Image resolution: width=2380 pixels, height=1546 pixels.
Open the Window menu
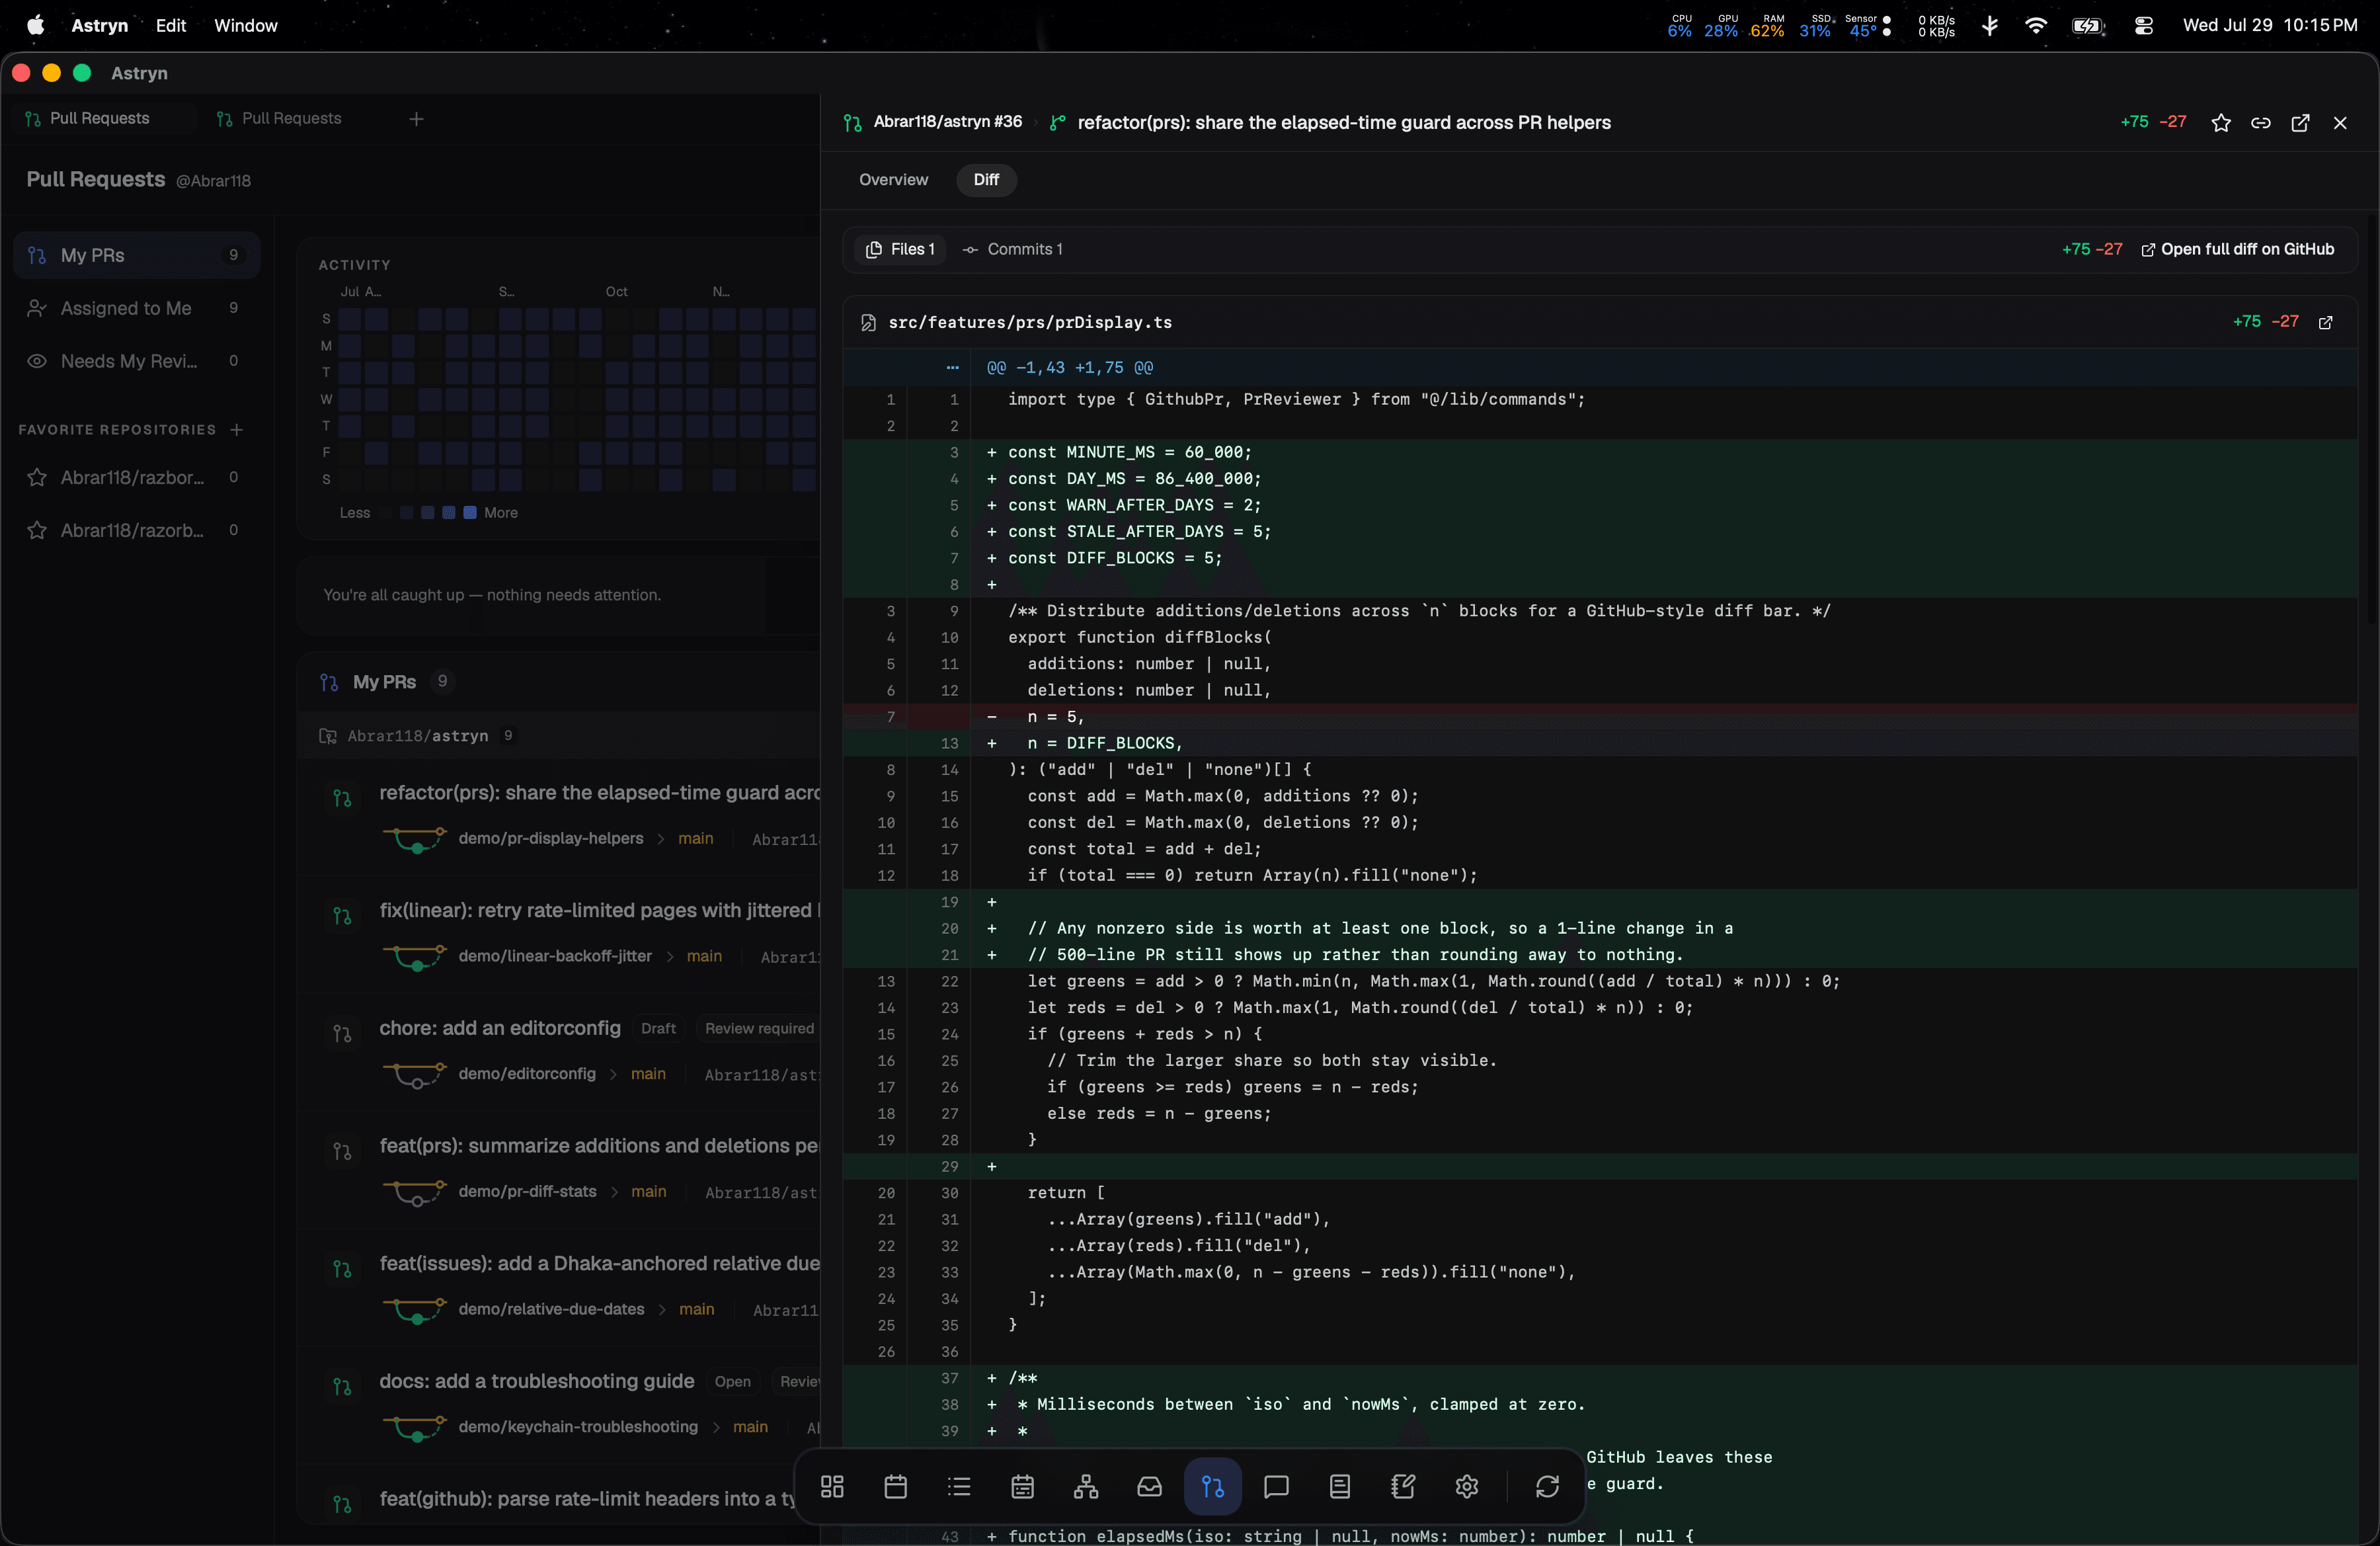point(246,25)
